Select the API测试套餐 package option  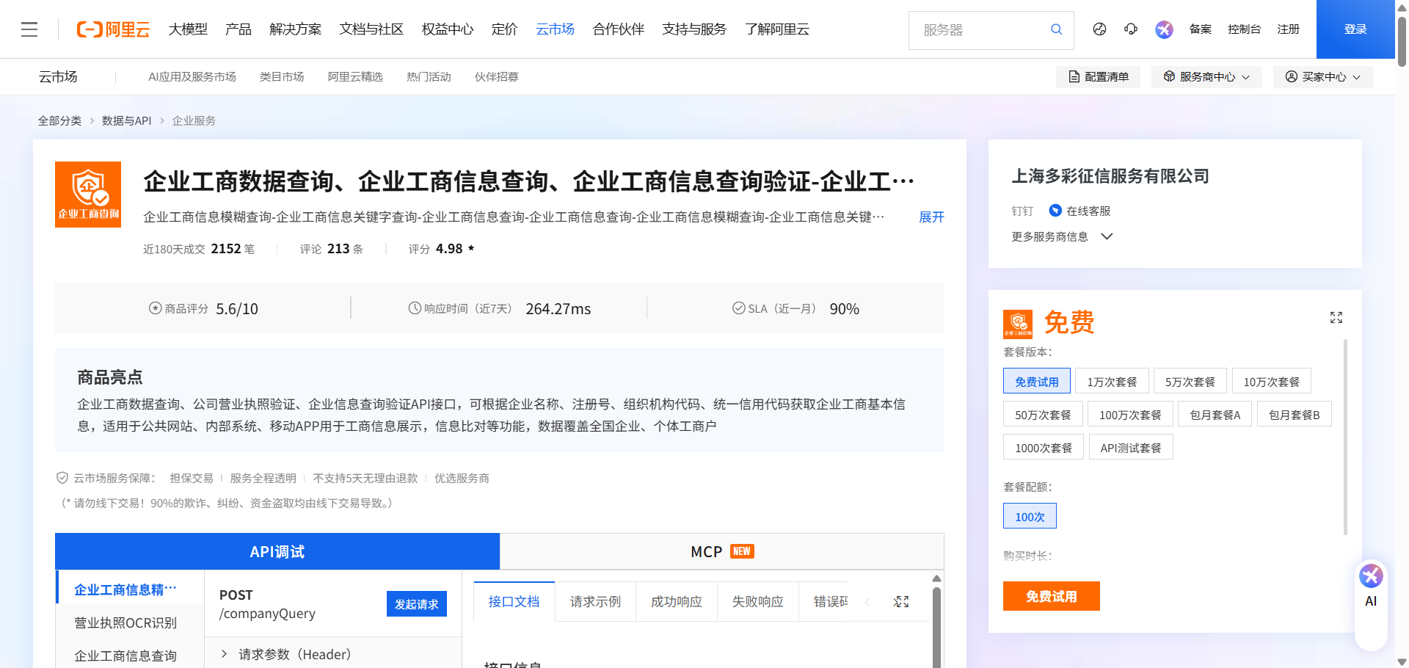1130,448
